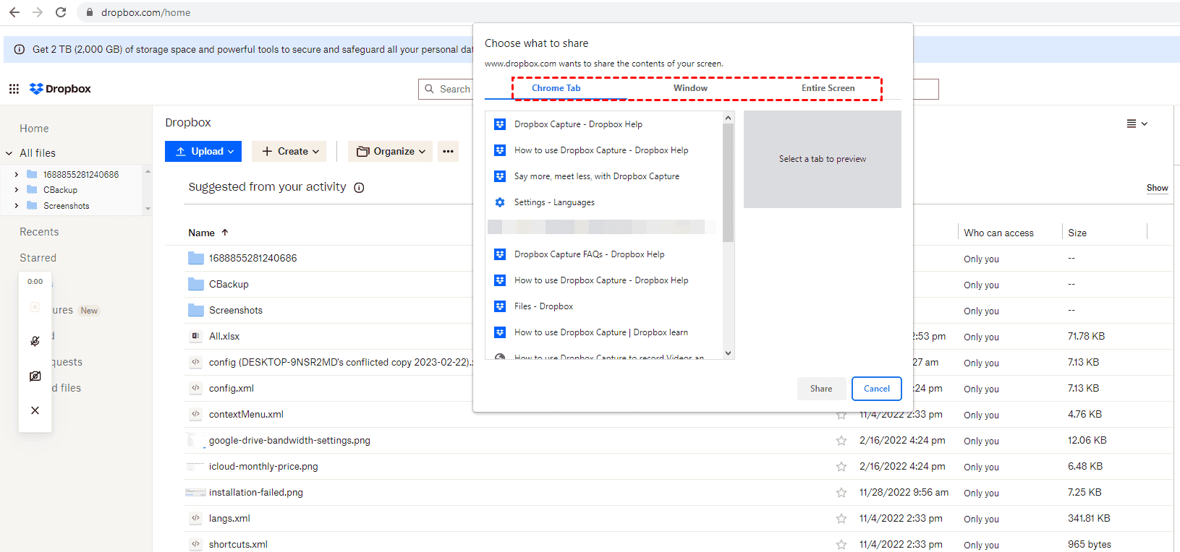Image resolution: width=1180 pixels, height=552 pixels.
Task: Open Recents in the sidebar
Action: pos(39,232)
